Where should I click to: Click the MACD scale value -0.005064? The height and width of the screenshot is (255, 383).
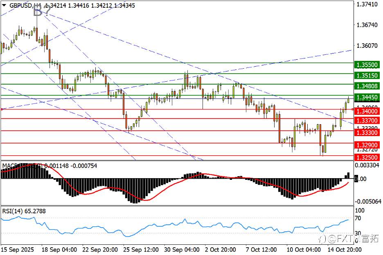368,201
